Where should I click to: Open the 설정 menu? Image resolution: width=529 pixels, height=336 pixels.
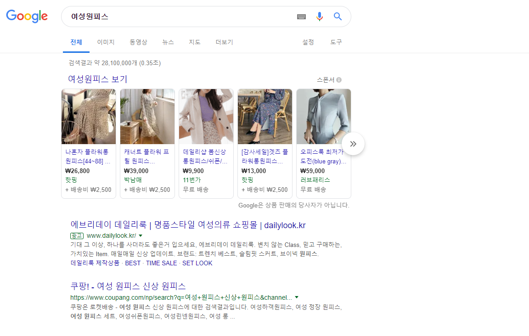(308, 42)
